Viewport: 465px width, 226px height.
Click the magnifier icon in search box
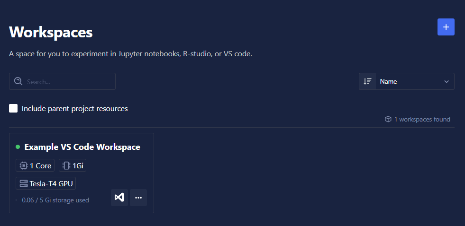18,81
